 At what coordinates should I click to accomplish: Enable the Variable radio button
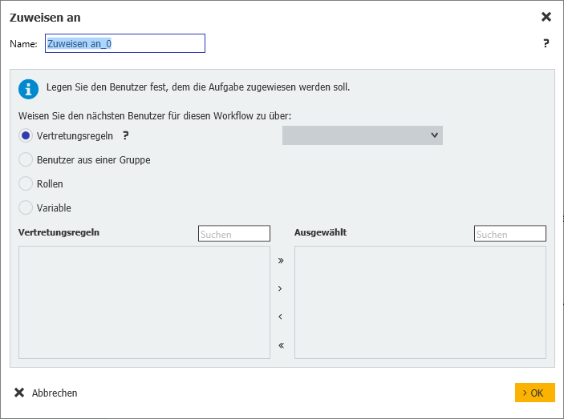26,207
